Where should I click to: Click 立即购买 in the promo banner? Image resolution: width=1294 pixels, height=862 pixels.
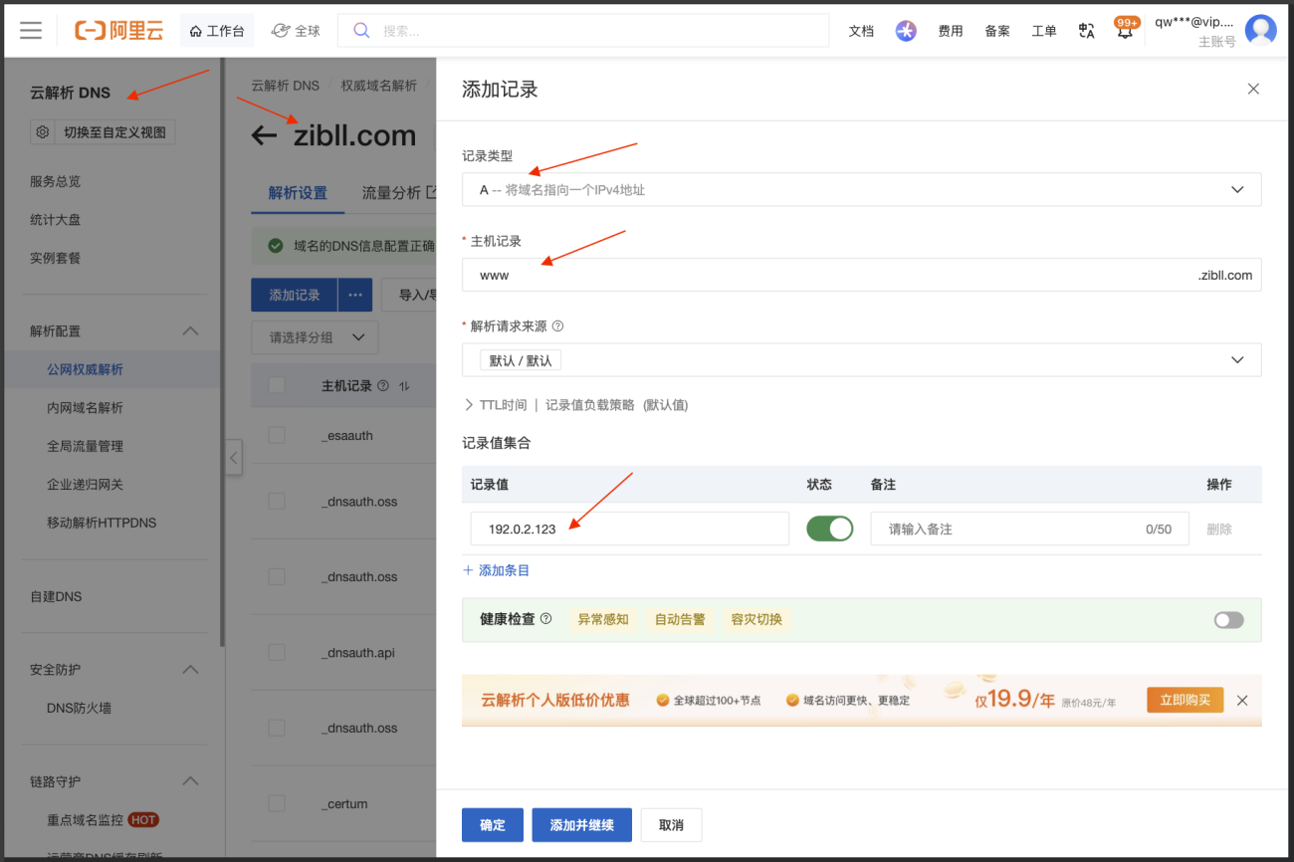pyautogui.click(x=1185, y=700)
